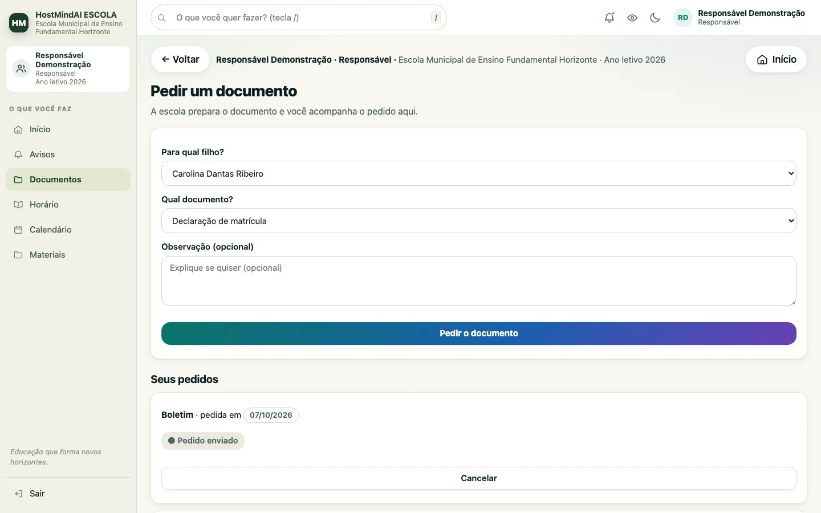Switch to dark mode moon icon
The width and height of the screenshot is (821, 513).
(655, 18)
